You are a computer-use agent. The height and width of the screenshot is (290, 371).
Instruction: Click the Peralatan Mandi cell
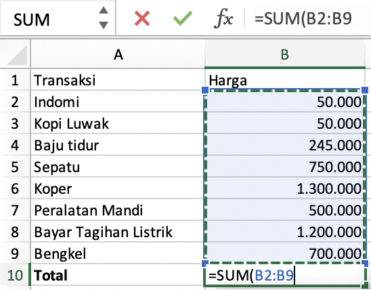pyautogui.click(x=118, y=210)
